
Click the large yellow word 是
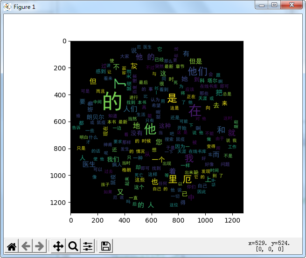tap(172, 98)
